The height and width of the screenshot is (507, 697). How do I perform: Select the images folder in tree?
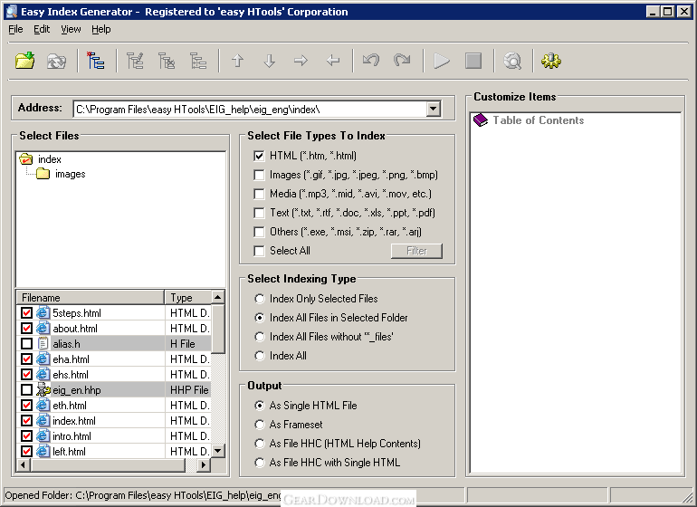point(70,174)
